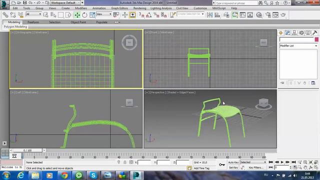Switch to the Freeform ribbon tab
This screenshot has width=320, height=180.
tap(33, 22)
